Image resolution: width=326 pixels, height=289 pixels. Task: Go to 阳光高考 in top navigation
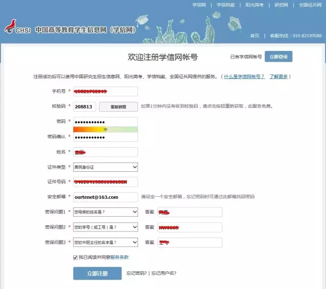[x=254, y=5]
